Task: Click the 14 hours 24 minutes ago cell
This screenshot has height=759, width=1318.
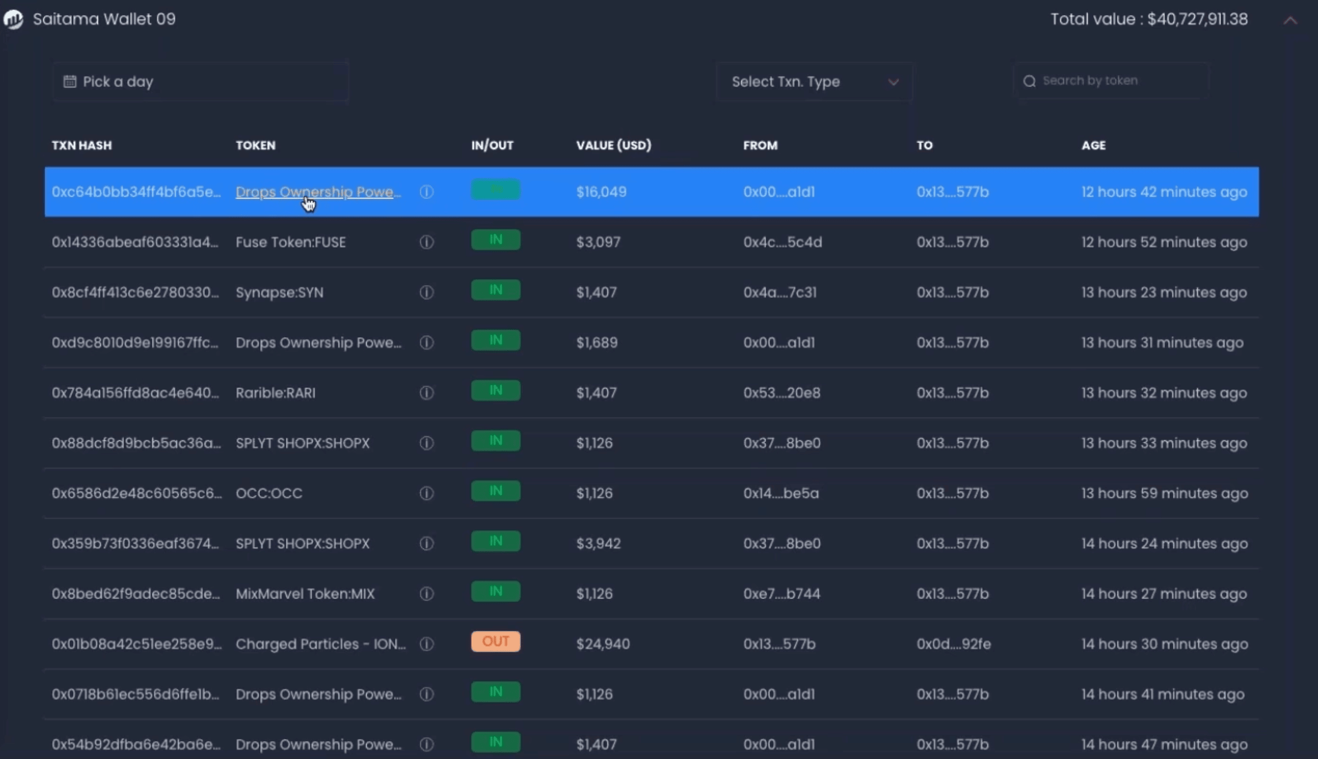Action: coord(1164,543)
